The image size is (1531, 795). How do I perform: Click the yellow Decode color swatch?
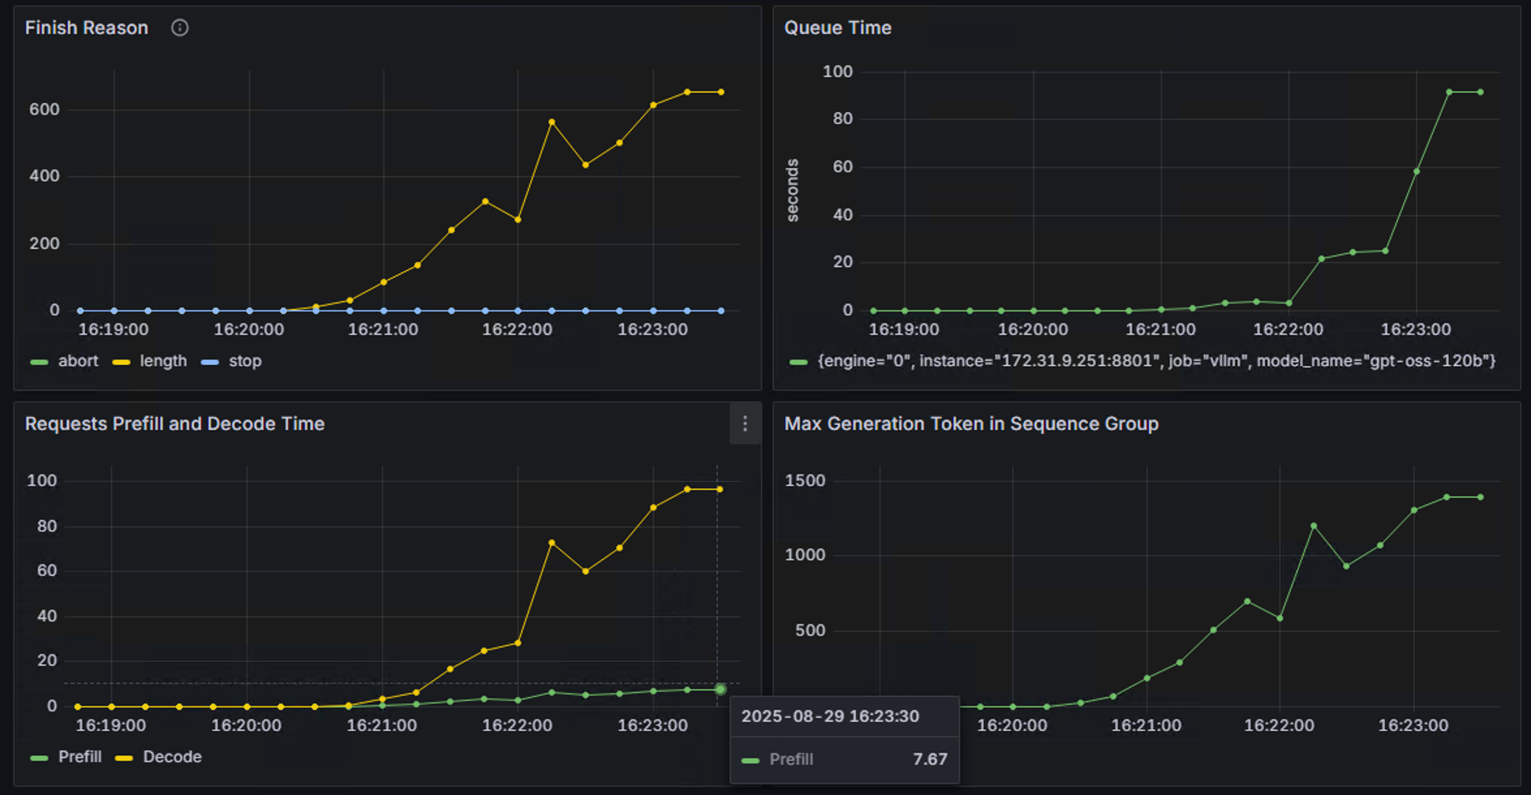point(124,759)
